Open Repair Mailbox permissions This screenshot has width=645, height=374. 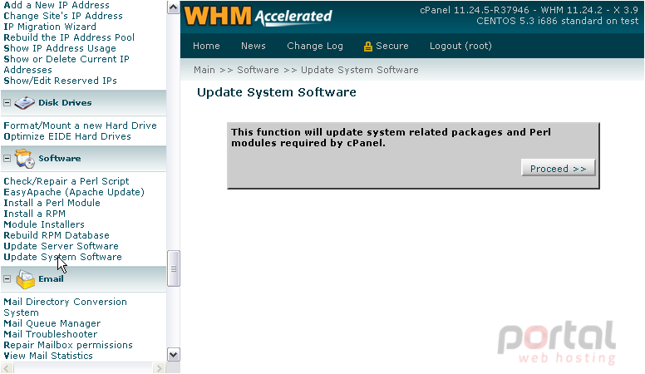[68, 345]
